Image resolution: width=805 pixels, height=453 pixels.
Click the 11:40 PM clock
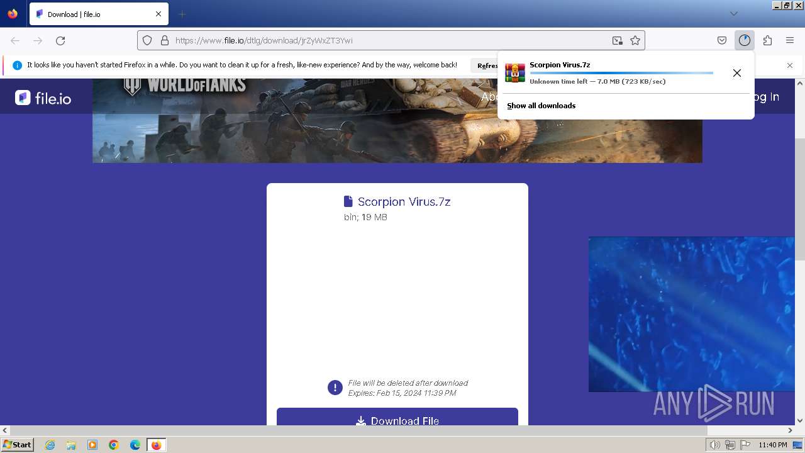tap(772, 445)
